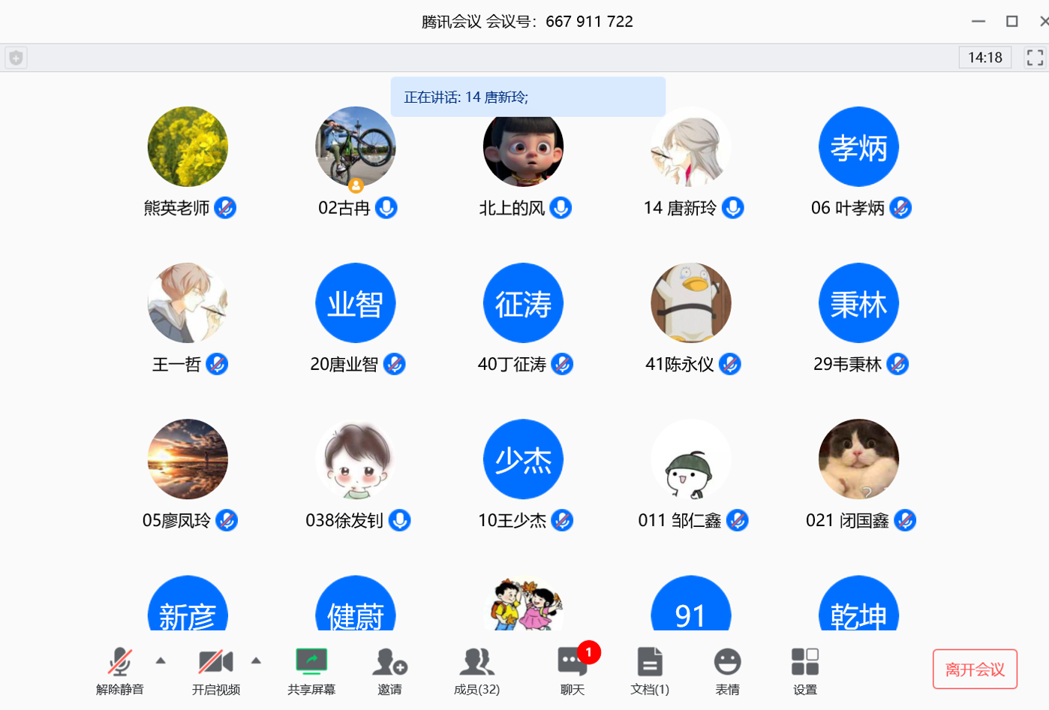Open the chat with unread message
The height and width of the screenshot is (710, 1049).
pos(573,663)
